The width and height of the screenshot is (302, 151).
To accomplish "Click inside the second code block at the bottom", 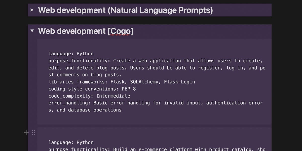I will 151,143.
